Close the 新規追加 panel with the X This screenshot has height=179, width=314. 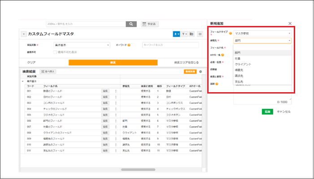pos(290,23)
